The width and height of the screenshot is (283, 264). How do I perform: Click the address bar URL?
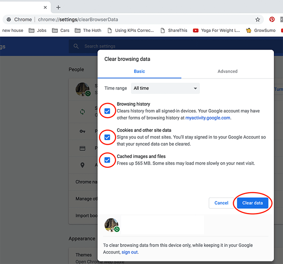(78, 20)
